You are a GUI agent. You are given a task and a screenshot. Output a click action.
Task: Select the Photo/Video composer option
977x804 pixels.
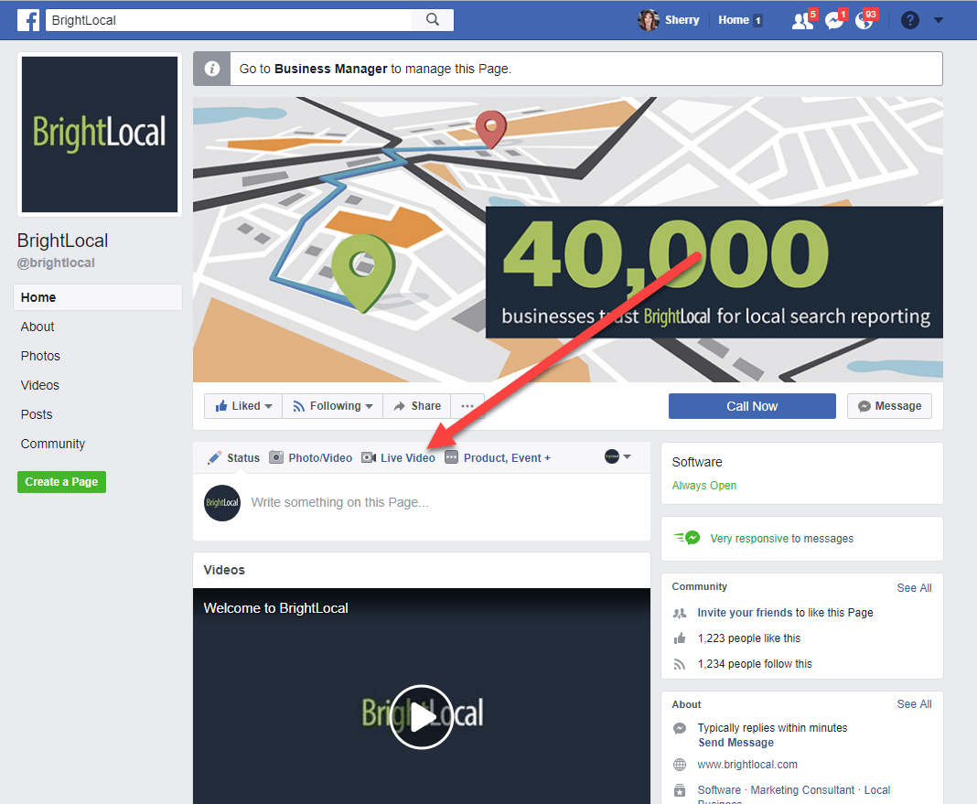point(310,457)
